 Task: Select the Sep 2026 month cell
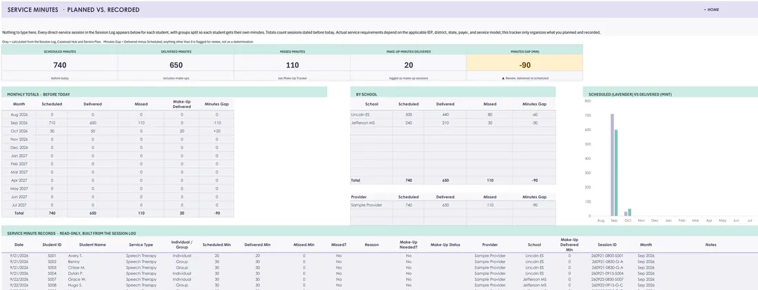pyautogui.click(x=19, y=123)
